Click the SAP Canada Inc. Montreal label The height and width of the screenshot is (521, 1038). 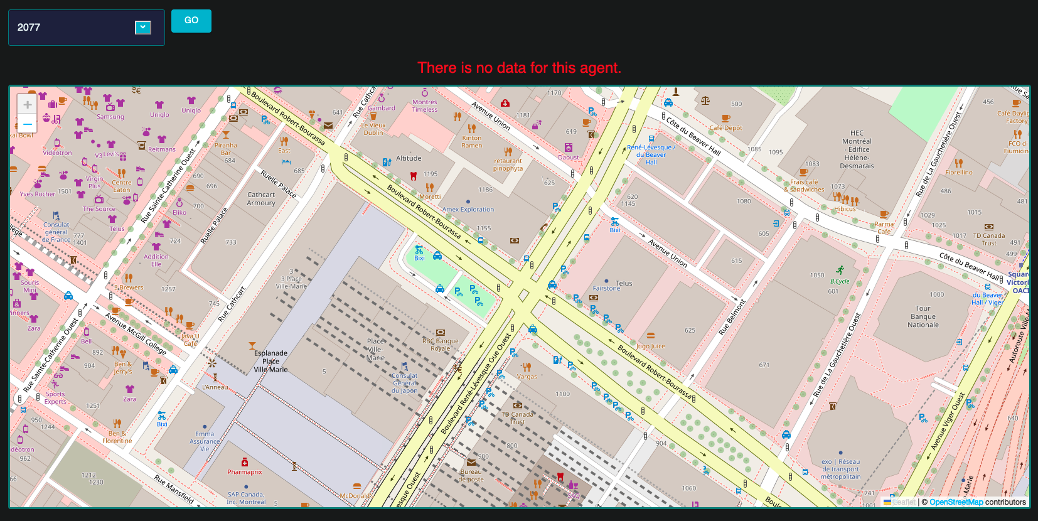[246, 498]
